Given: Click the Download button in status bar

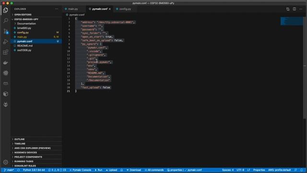Looking at the screenshot, I should click(134, 170).
